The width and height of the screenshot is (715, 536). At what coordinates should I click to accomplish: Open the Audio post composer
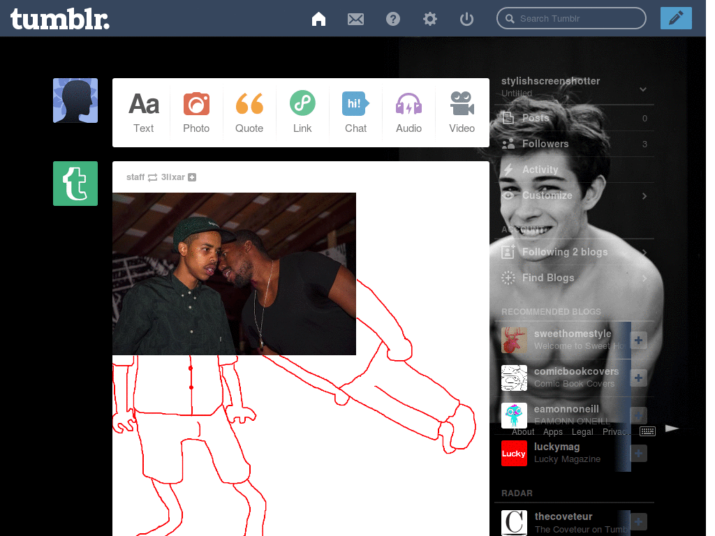pyautogui.click(x=408, y=112)
